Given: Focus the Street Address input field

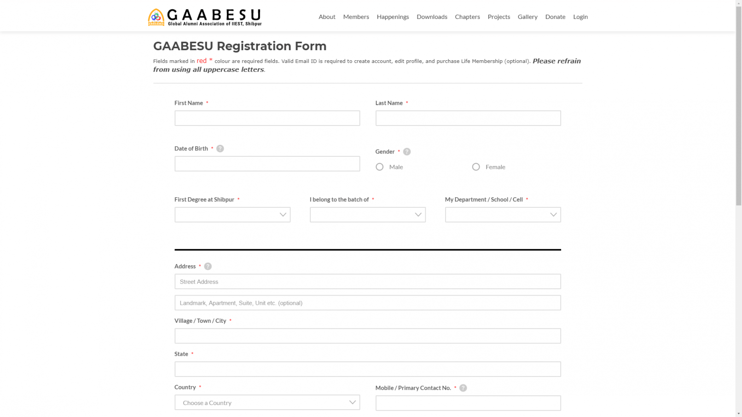Looking at the screenshot, I should tap(367, 282).
